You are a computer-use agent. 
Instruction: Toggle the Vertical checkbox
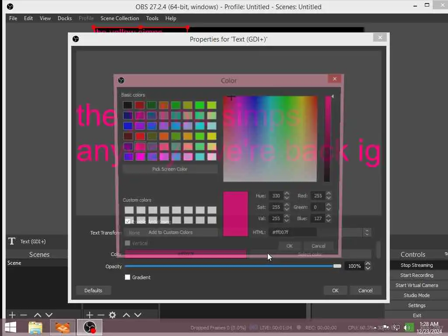tap(127, 243)
